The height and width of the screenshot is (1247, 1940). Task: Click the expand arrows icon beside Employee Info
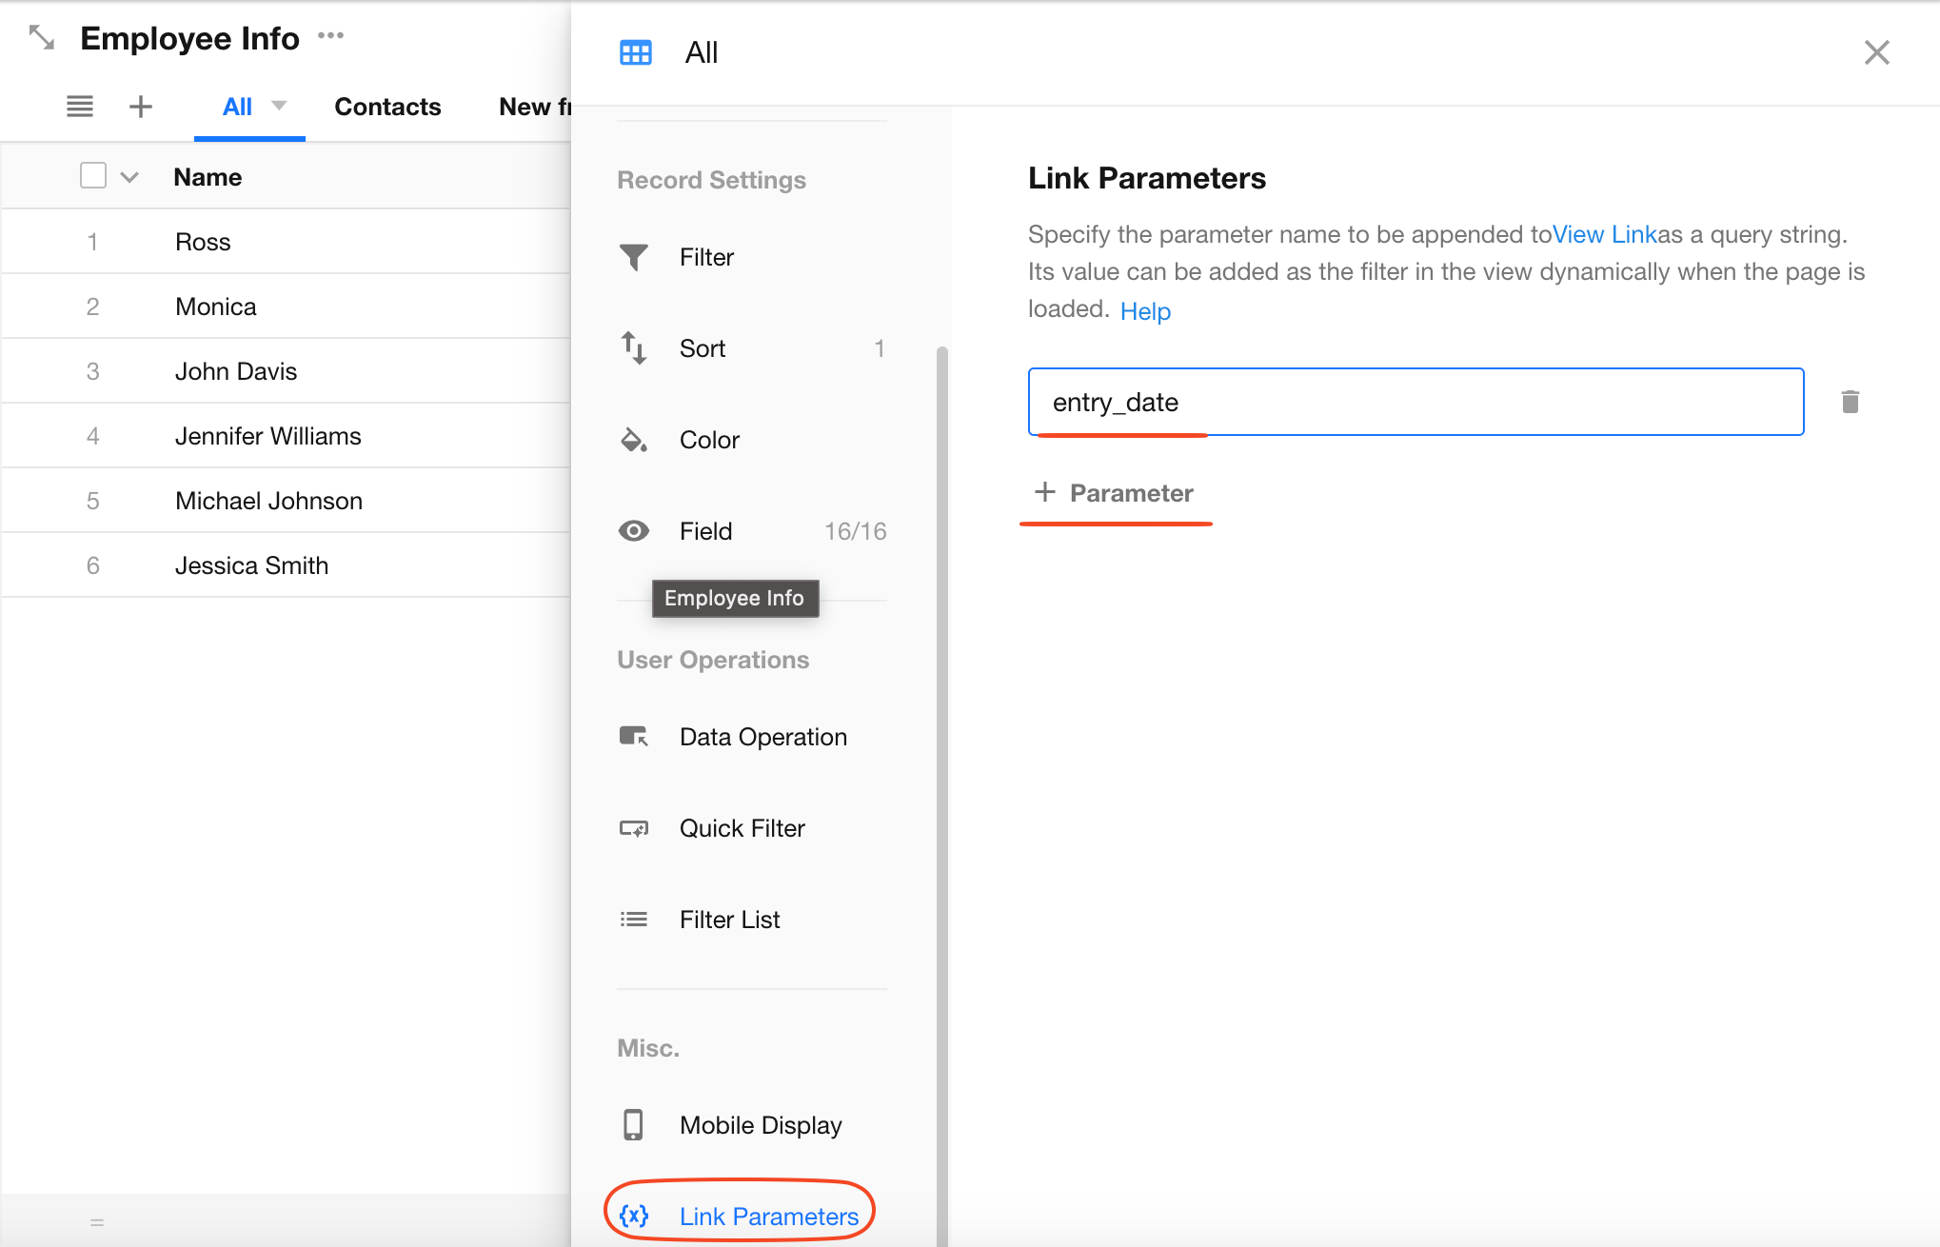click(x=42, y=38)
